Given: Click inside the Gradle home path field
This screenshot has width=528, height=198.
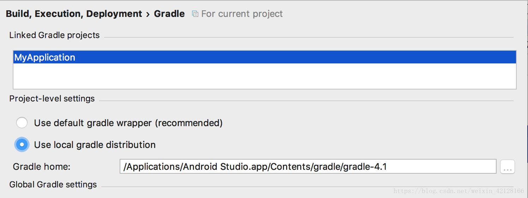Looking at the screenshot, I should [x=308, y=167].
